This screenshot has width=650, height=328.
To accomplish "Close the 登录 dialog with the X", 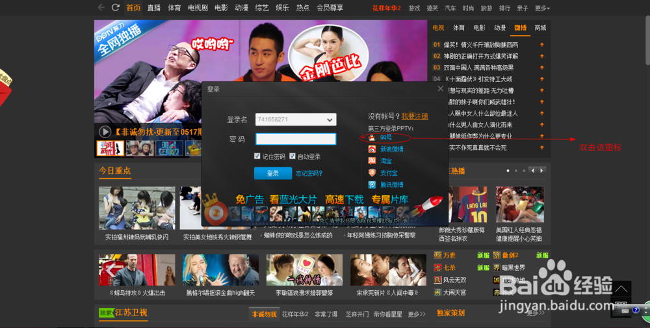I will (x=440, y=89).
